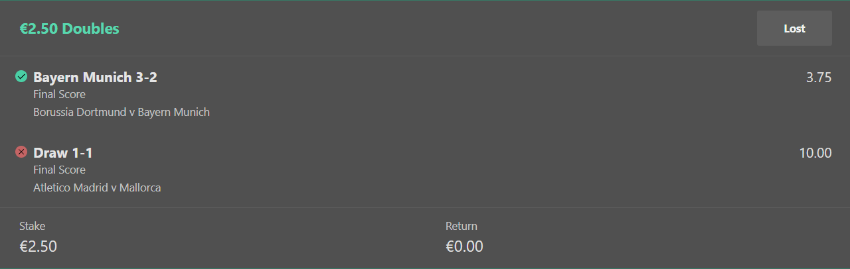Click the €2.50 stake amount
This screenshot has width=850, height=269.
click(38, 246)
